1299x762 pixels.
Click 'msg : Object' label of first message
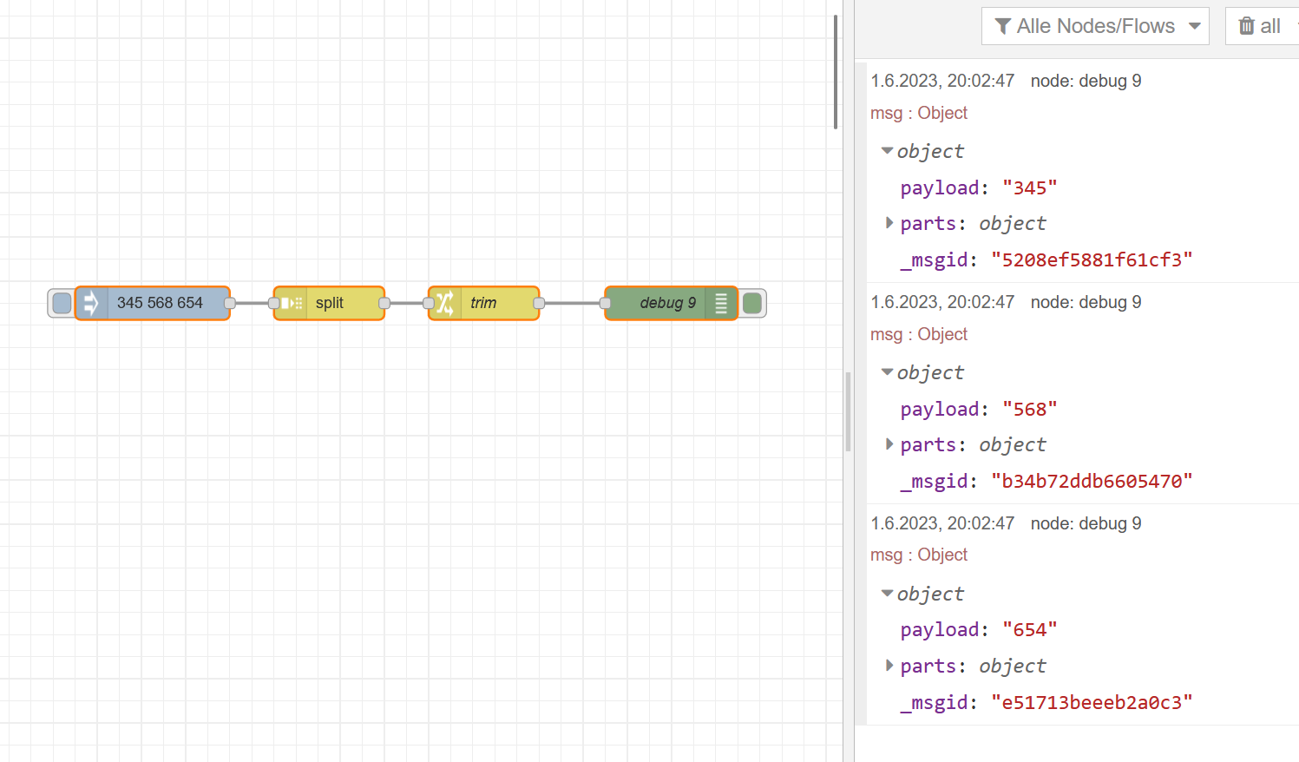coord(919,113)
